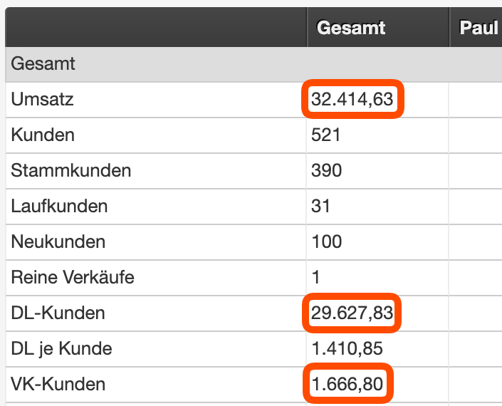Click the DL-Kunden value 29.627,83
The image size is (502, 406).
pos(352,313)
